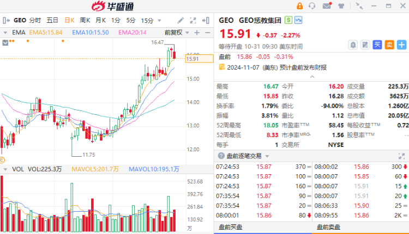
Task: Click the calendar icon before earnings notice
Action: click(222, 67)
